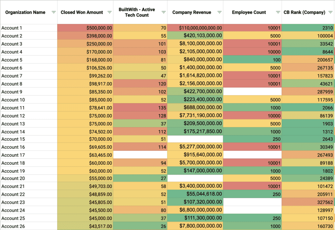Select the $500,000.00 closed won cell
The height and width of the screenshot is (230, 335).
pos(85,28)
